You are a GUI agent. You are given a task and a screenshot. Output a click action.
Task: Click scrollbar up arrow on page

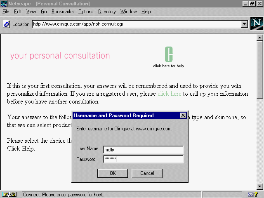260,38
